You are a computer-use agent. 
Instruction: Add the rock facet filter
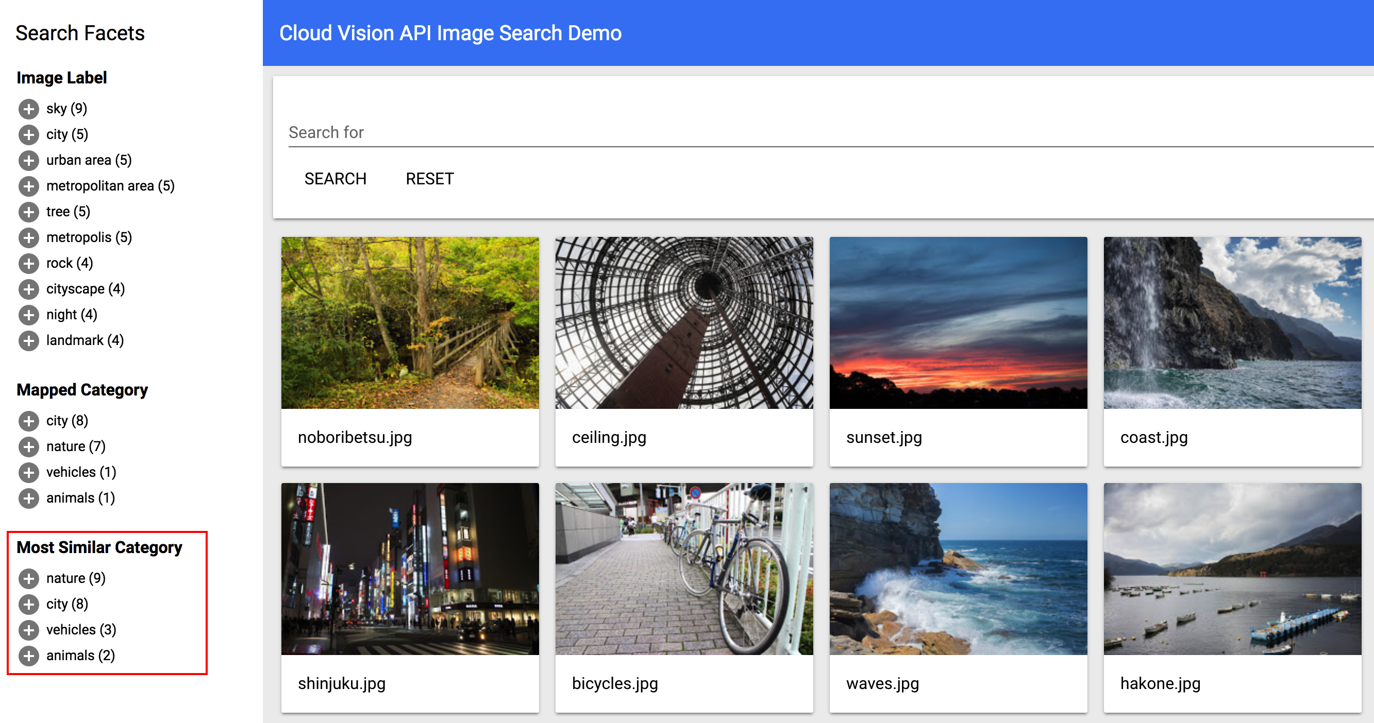29,263
